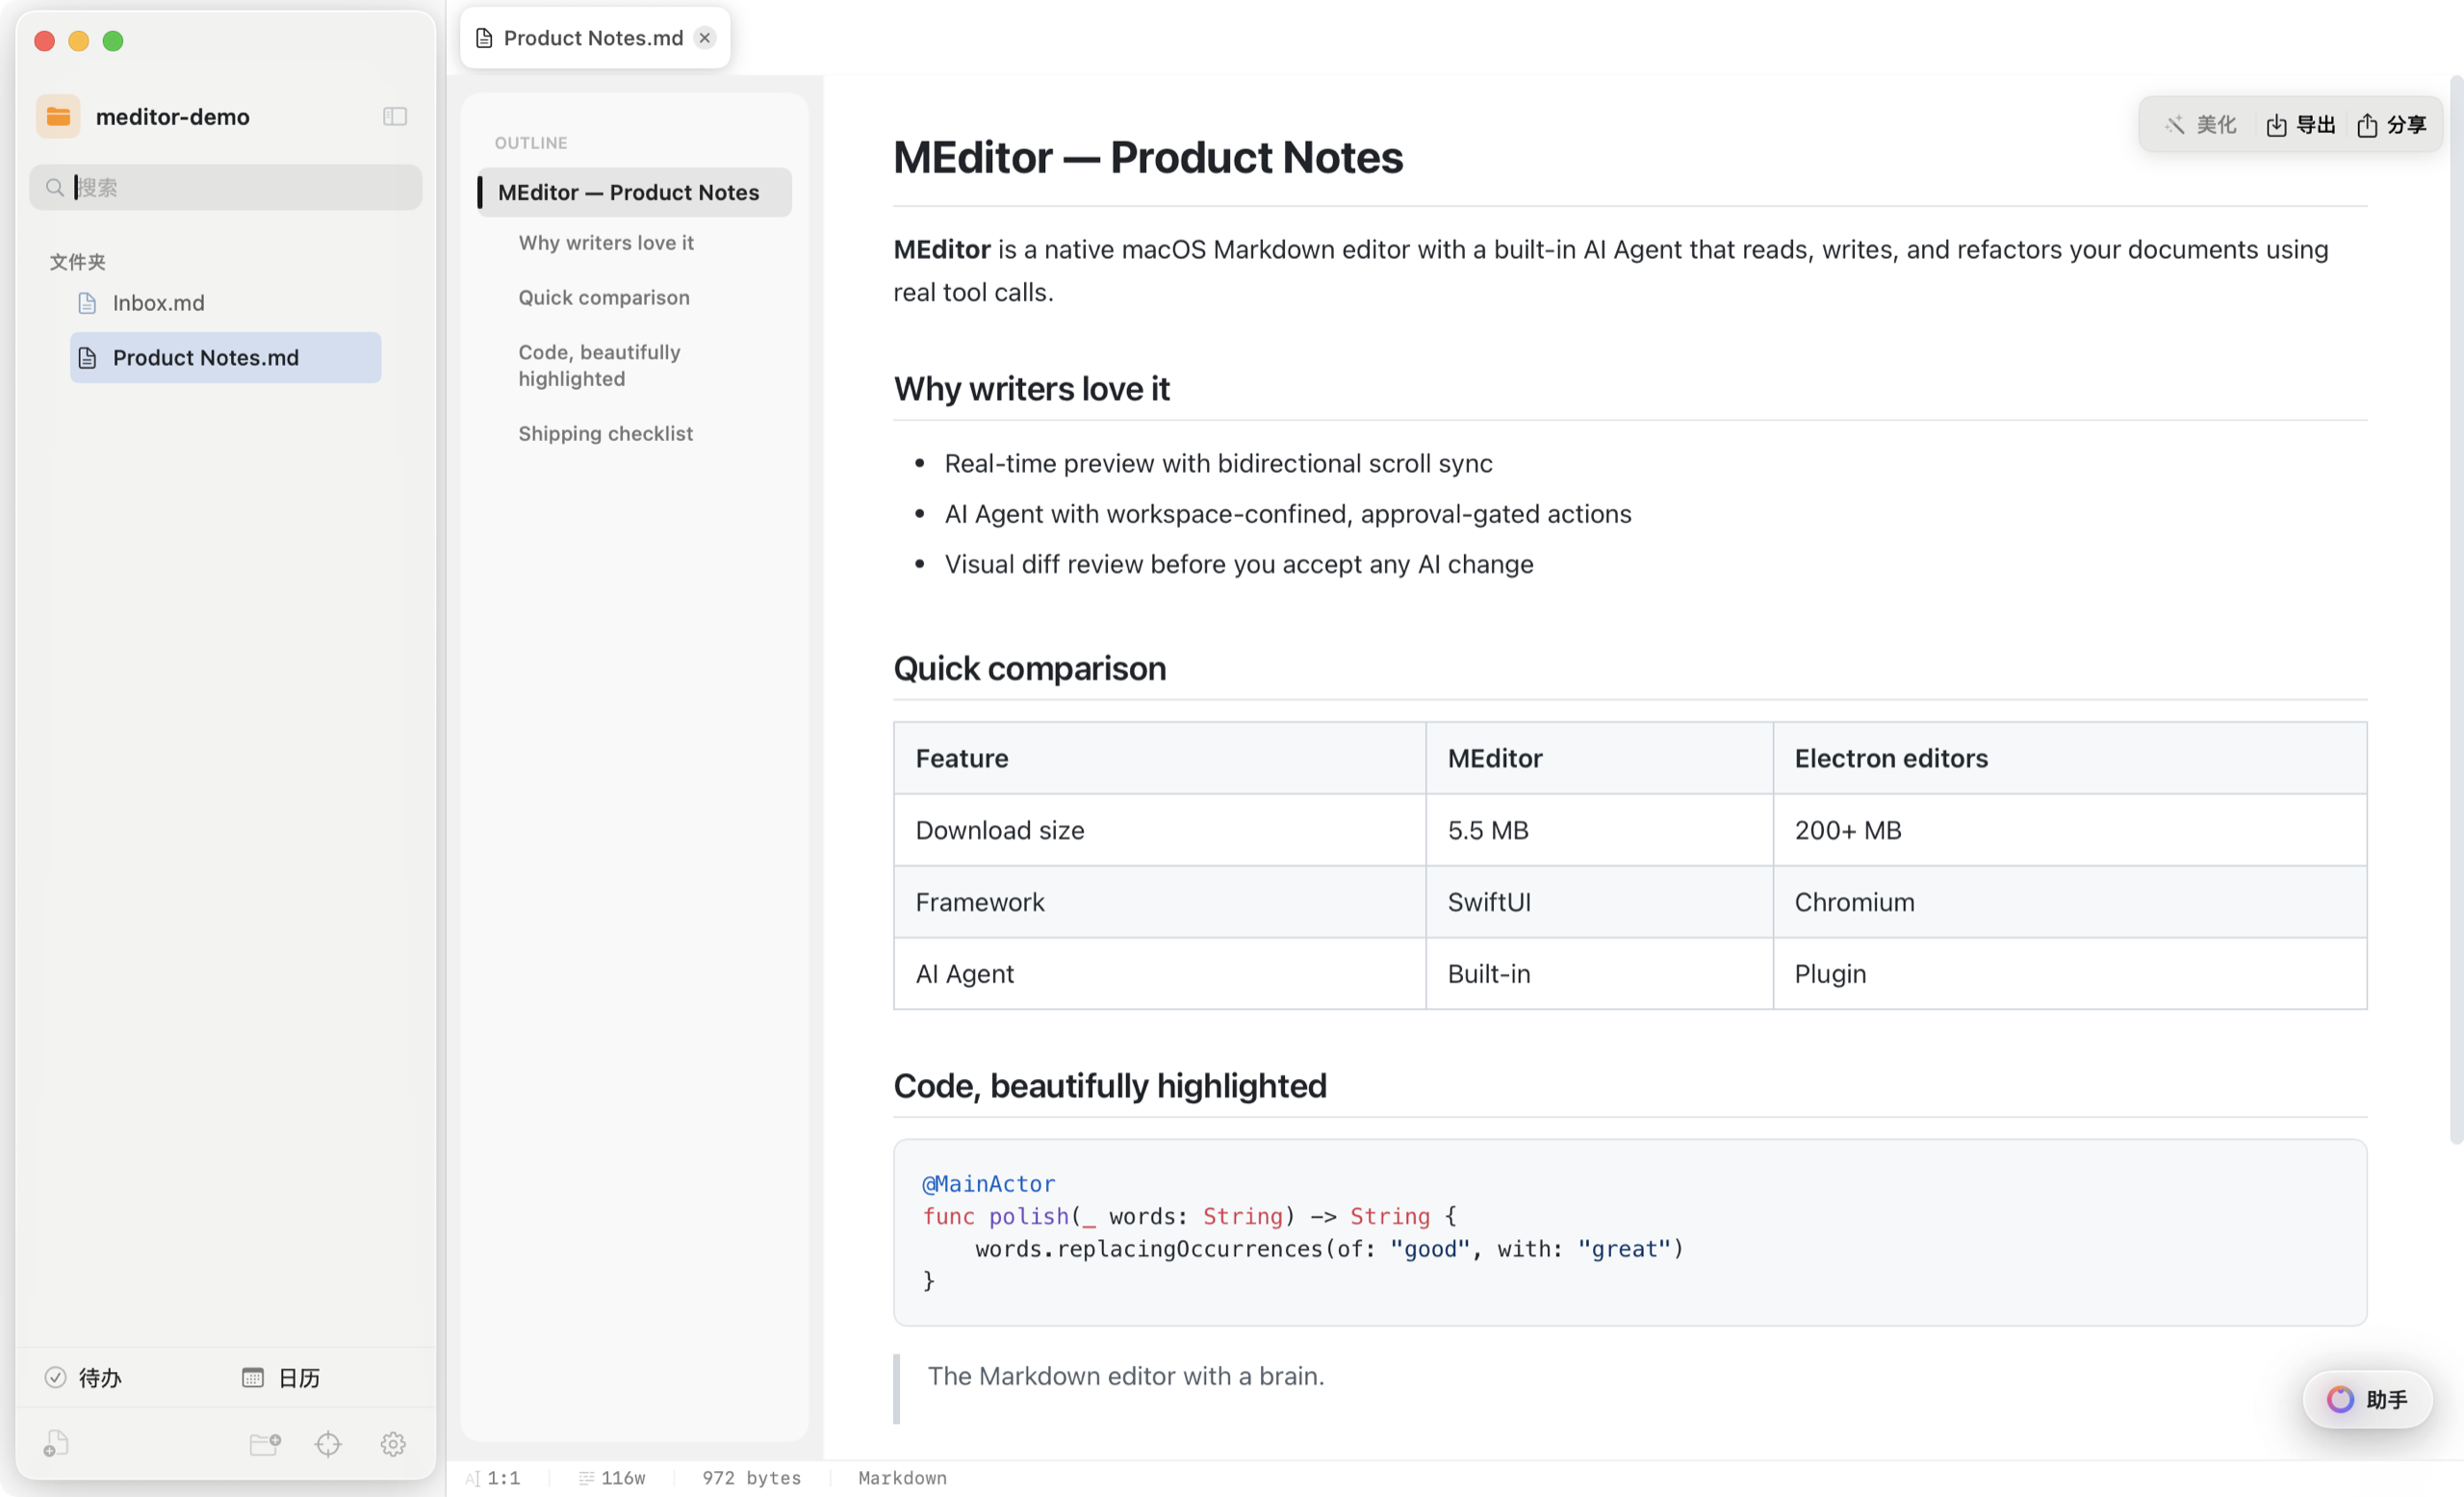
Task: Click the meditor-demo folder icon
Action: tap(58, 117)
